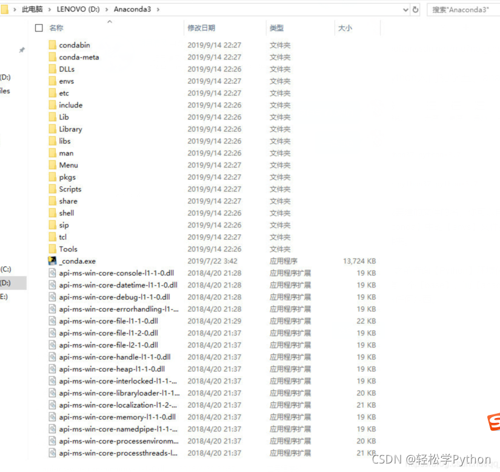Click the pkgs folder icon

(53, 177)
